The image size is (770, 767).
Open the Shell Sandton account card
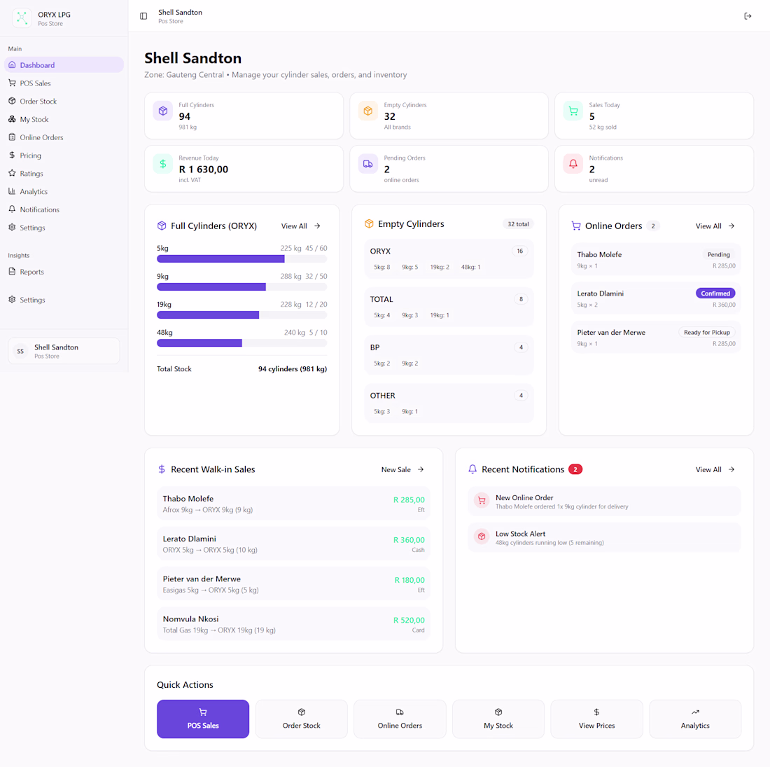pyautogui.click(x=64, y=351)
